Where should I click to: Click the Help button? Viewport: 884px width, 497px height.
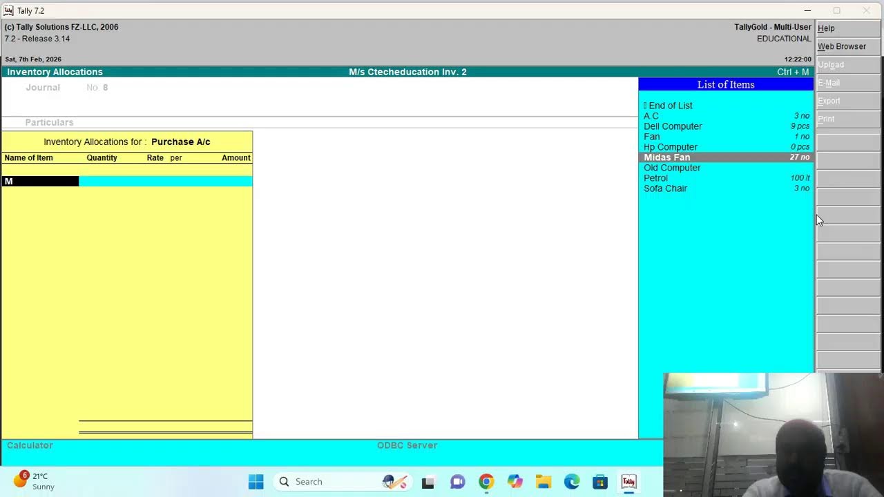click(x=848, y=28)
